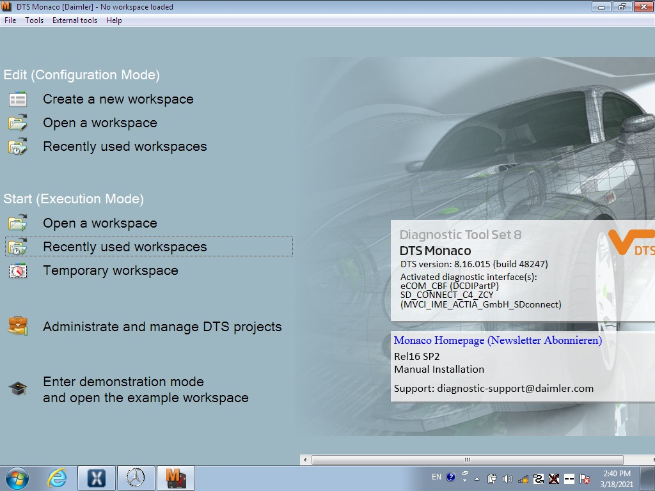This screenshot has width=655, height=491.
Task: Open the Help menu
Action: 114,20
